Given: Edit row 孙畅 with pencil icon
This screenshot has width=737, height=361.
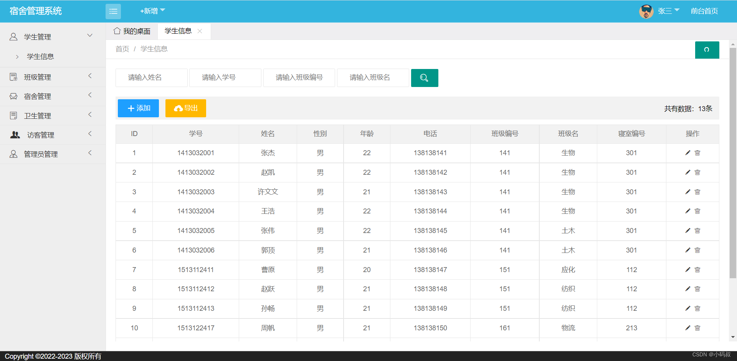Looking at the screenshot, I should pos(688,308).
